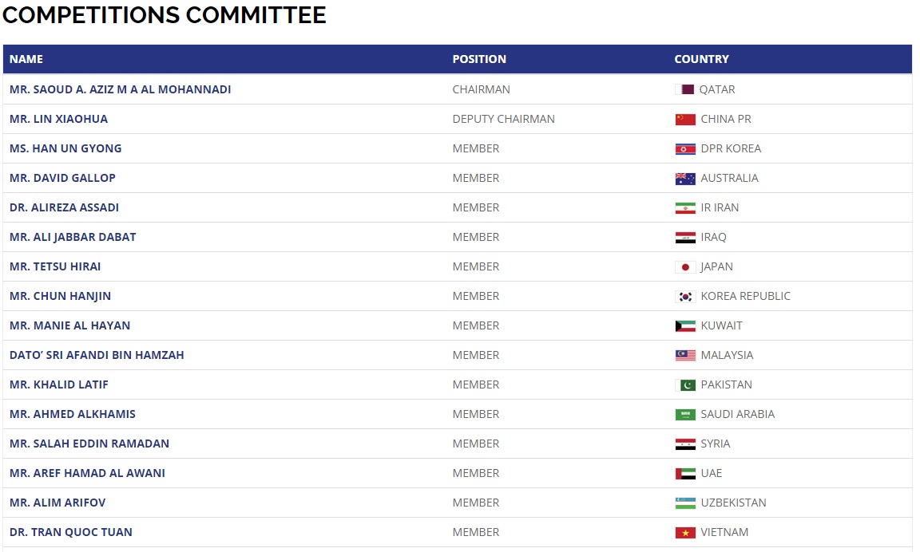Select Mr. David Gallop's name
The height and width of the screenshot is (552, 920).
(62, 178)
